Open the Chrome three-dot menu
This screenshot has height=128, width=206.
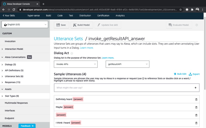coord(202,10)
